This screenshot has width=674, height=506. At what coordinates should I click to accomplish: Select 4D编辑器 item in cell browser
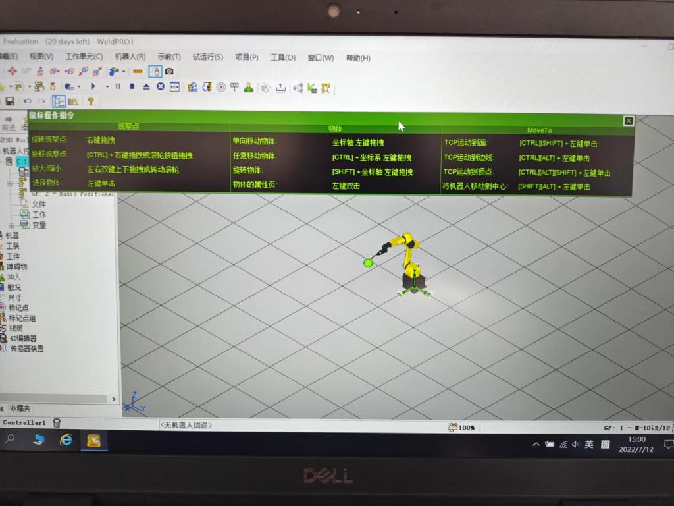(22, 338)
